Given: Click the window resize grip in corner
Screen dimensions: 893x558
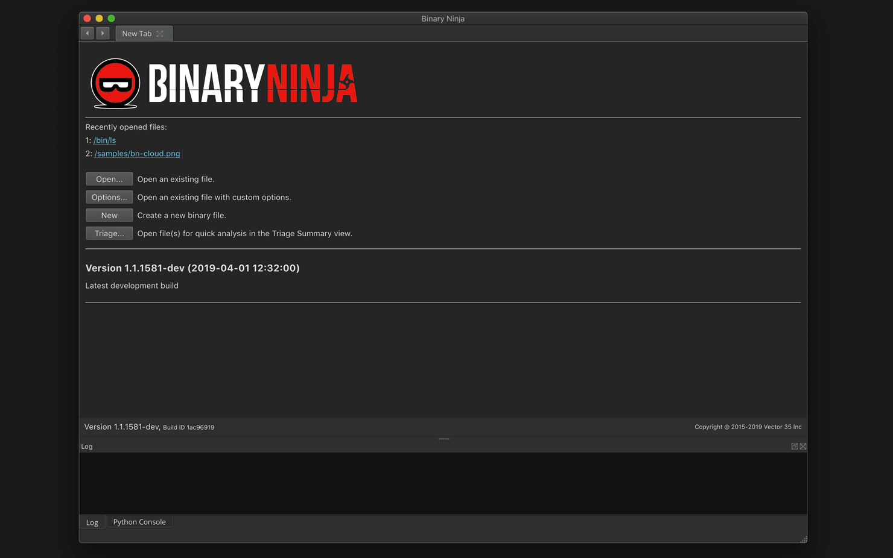Looking at the screenshot, I should tap(803, 539).
